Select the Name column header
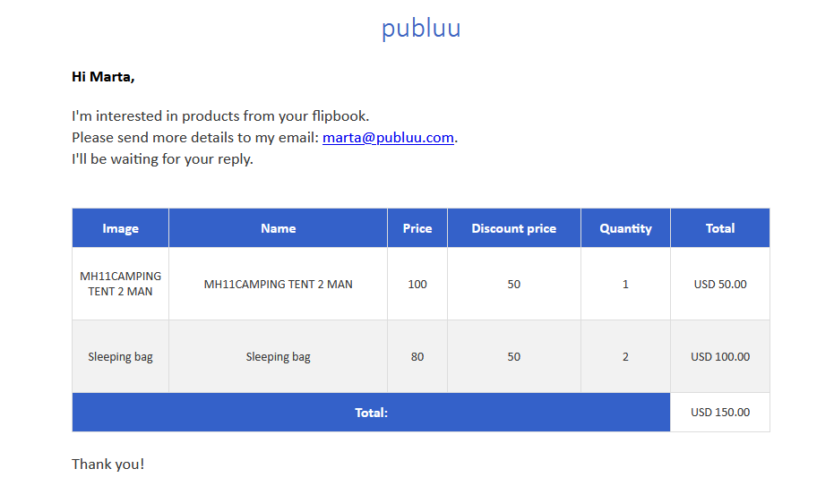 pyautogui.click(x=279, y=228)
